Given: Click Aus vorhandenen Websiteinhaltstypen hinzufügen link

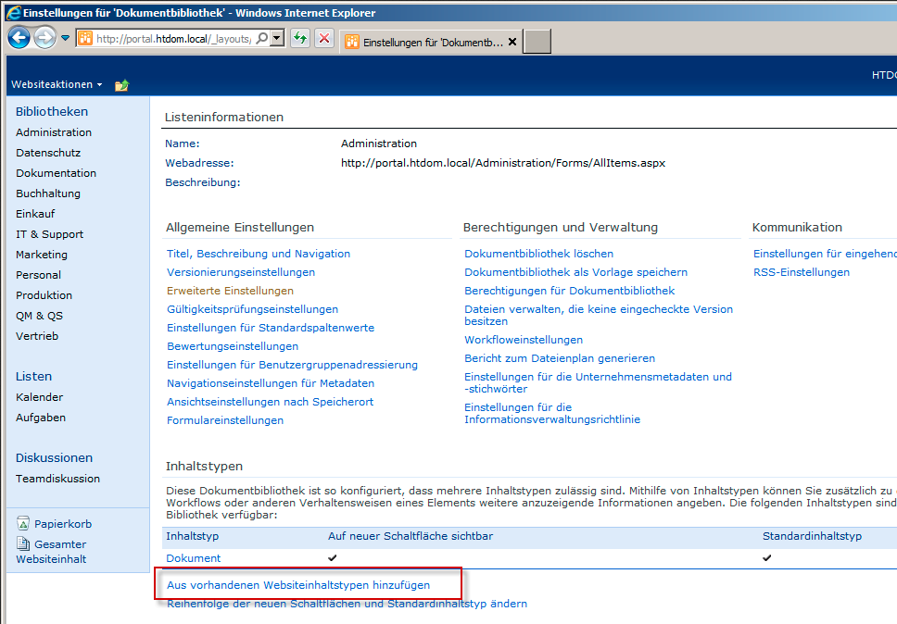Looking at the screenshot, I should click(x=298, y=585).
